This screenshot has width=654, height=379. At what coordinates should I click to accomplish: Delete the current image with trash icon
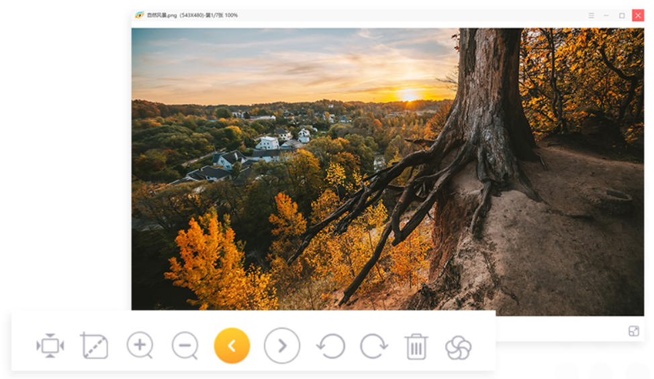(416, 346)
